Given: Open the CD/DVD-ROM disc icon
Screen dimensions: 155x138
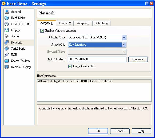Looking at the screenshot, I should coord(7,24).
